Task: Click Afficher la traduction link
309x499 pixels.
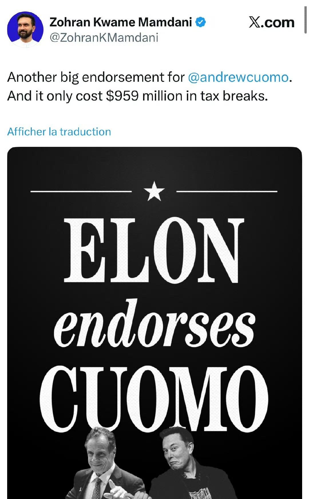Action: [59, 132]
